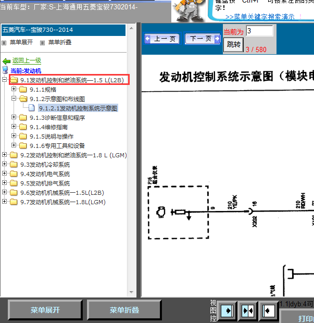314x323 pixels.
Task: Click folder icon of 9.1.1规格
Action: (23, 90)
